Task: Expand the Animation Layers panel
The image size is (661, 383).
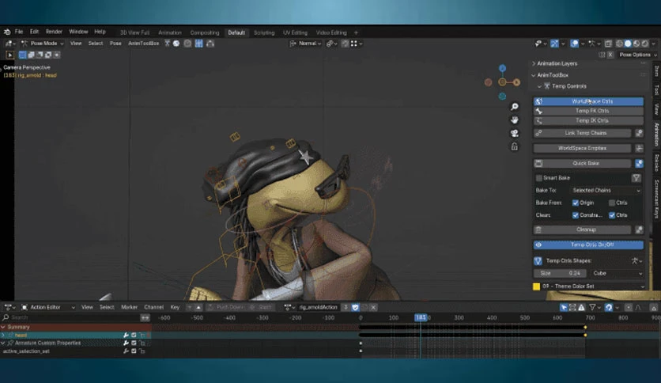Action: pos(534,63)
